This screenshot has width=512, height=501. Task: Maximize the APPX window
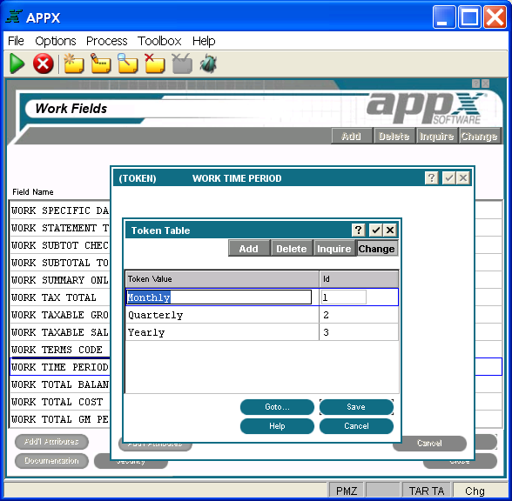469,17
